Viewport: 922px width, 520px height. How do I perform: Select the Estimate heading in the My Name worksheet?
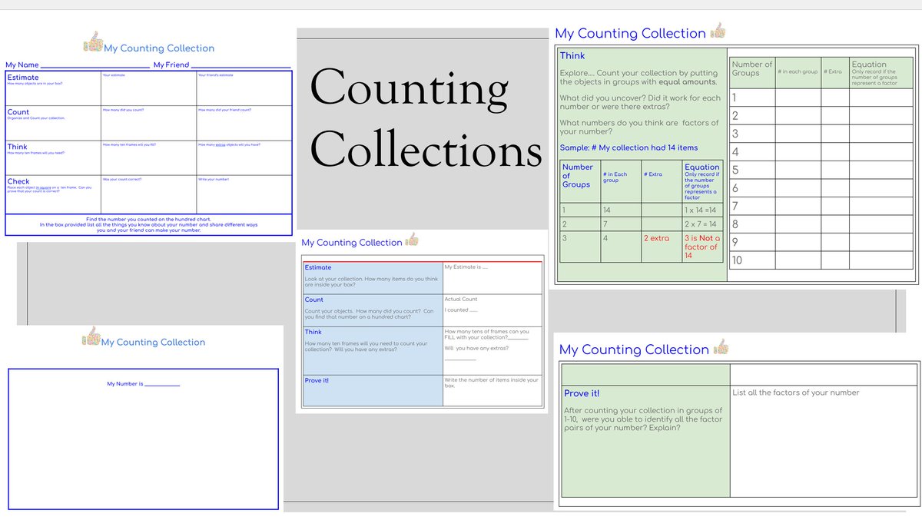[23, 78]
